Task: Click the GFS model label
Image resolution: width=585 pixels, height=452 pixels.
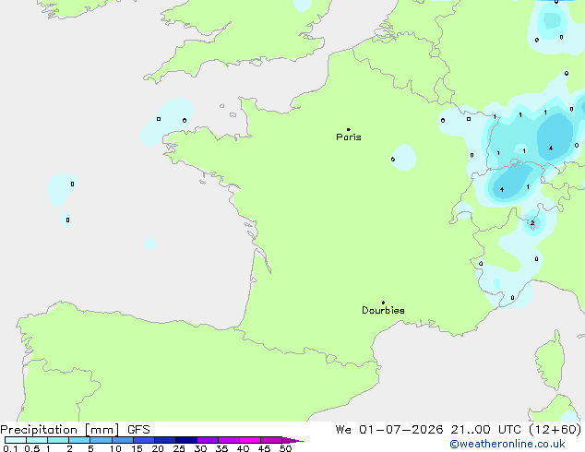Action: pos(138,430)
